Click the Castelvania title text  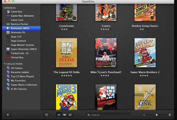tap(67, 26)
